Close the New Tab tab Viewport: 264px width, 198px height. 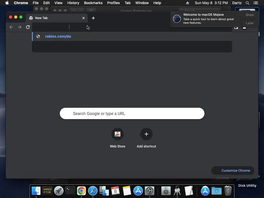coord(84,18)
